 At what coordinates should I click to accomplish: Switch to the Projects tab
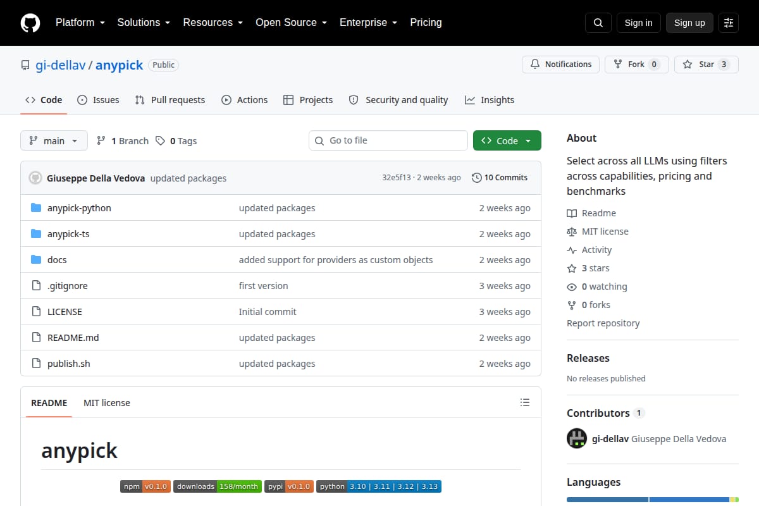pyautogui.click(x=308, y=100)
